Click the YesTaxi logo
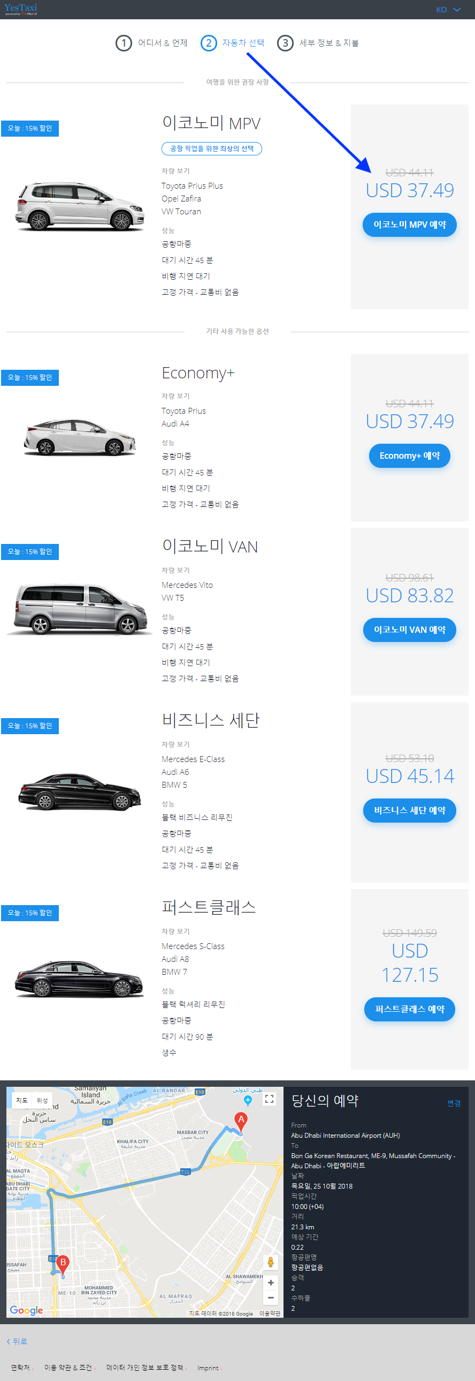475x1381 pixels. tap(21, 9)
